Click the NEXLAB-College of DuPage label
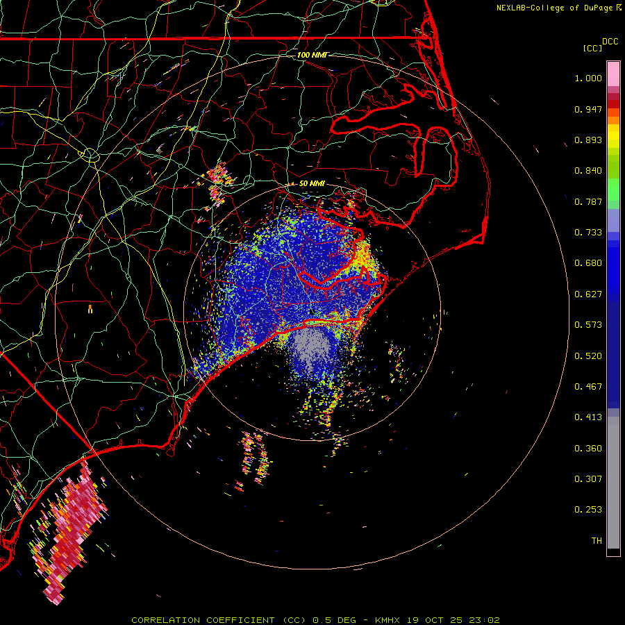The image size is (625, 625). 554,8
